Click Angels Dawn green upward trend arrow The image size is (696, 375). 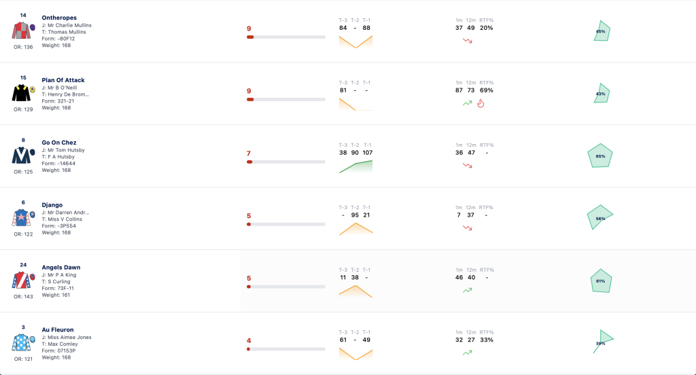pyautogui.click(x=468, y=290)
